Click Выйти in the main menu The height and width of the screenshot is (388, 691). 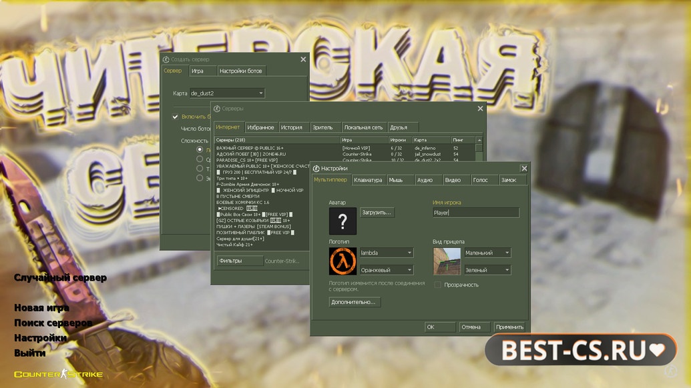click(x=29, y=353)
